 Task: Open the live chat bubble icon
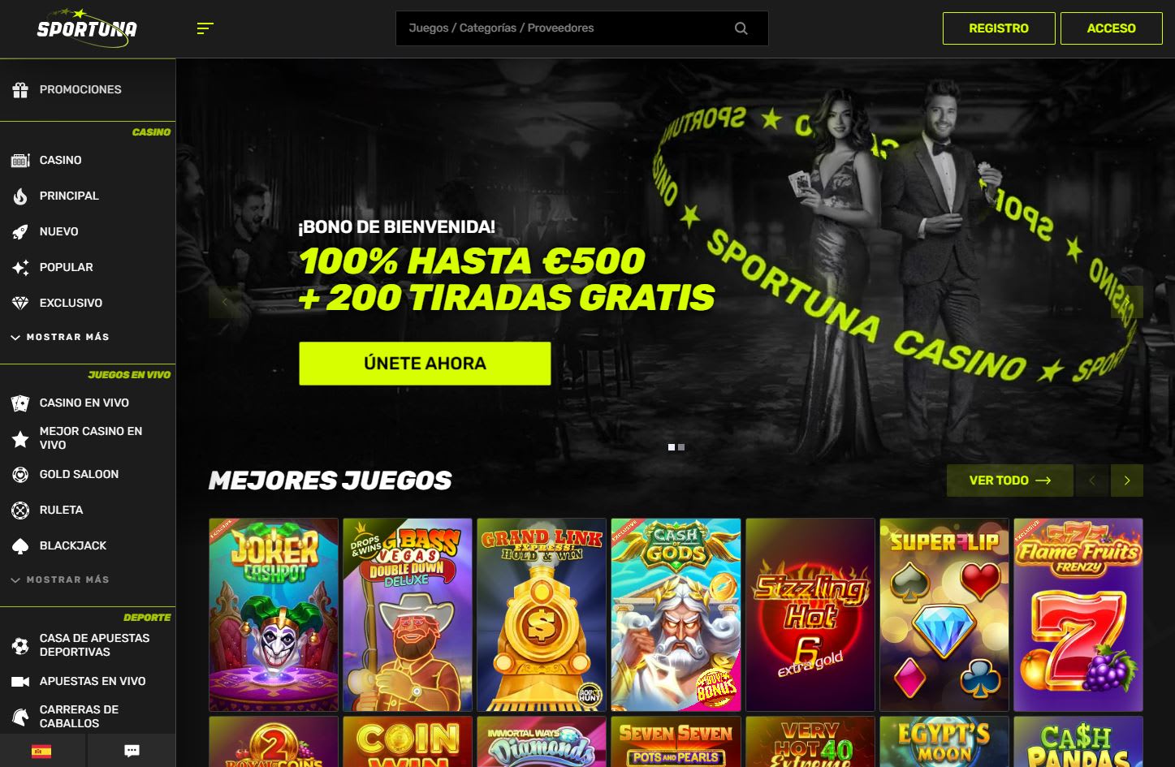pos(132,751)
